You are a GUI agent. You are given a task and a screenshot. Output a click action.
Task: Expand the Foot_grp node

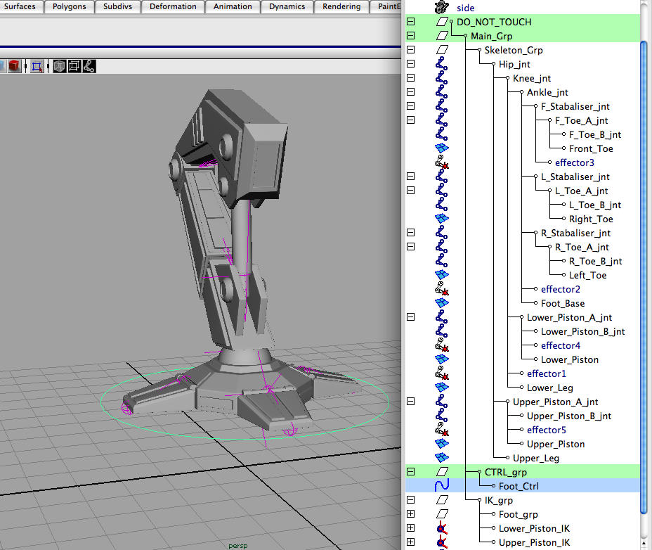(x=411, y=513)
